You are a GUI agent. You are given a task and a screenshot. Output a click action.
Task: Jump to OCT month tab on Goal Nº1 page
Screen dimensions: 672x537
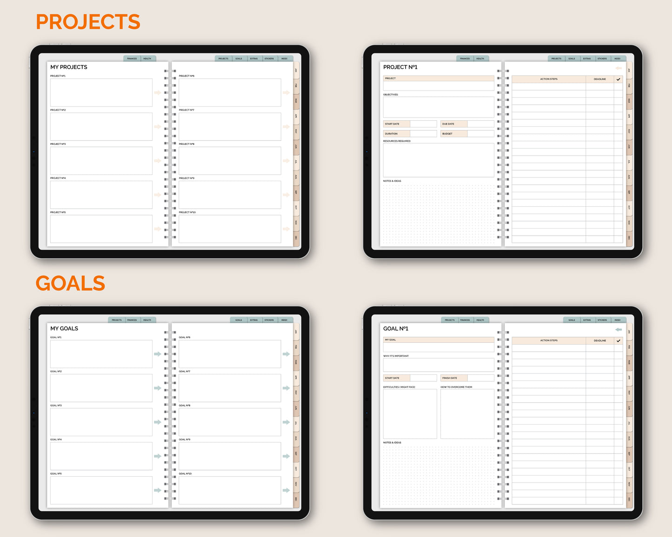(x=629, y=469)
